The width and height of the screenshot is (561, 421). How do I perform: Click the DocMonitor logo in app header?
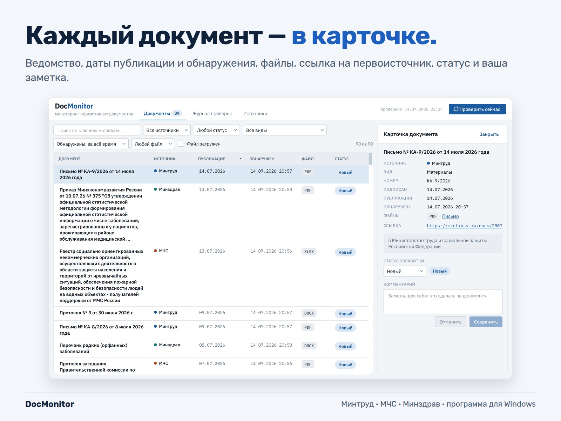74,106
